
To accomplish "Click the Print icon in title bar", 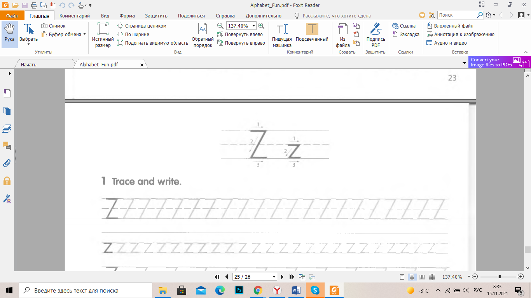I will 34,5.
